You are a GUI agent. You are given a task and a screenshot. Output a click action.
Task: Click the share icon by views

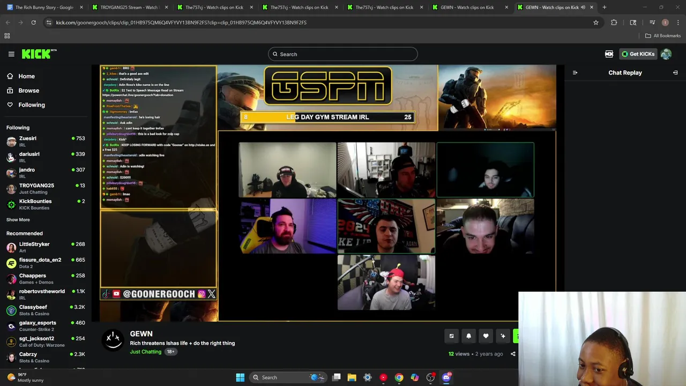tap(513, 354)
